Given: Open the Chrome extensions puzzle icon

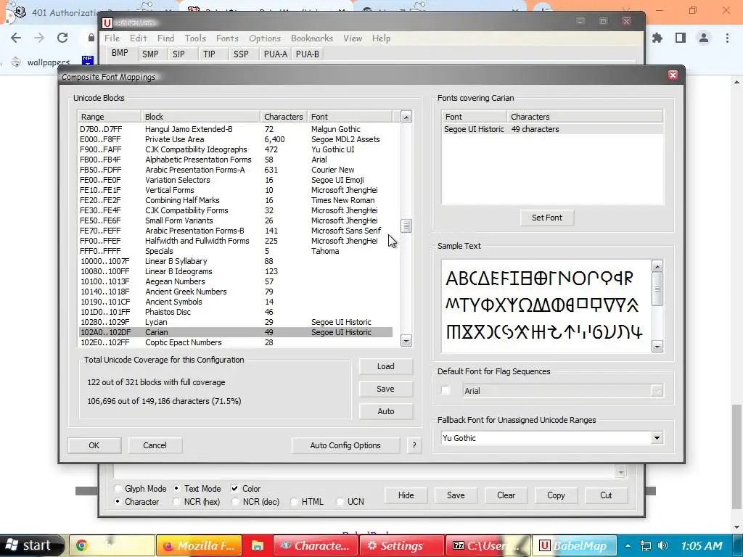Looking at the screenshot, I should (x=657, y=38).
